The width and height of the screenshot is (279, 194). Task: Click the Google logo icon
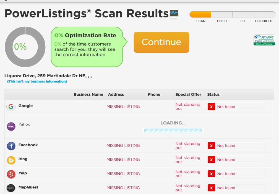click(11, 107)
